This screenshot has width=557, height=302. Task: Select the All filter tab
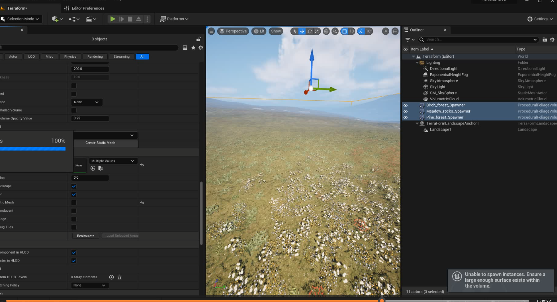pyautogui.click(x=142, y=57)
